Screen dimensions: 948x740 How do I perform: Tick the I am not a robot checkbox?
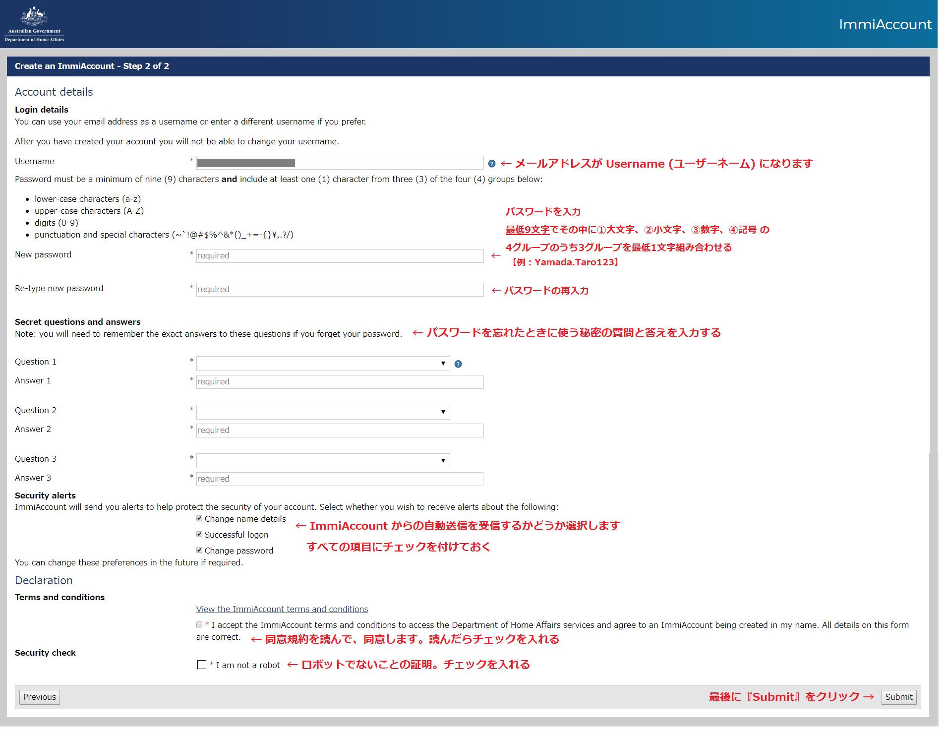point(202,665)
